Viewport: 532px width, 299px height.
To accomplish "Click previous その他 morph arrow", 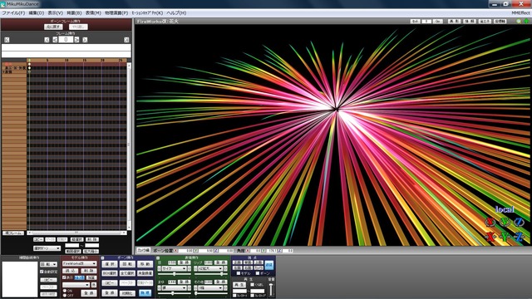I will pos(195,288).
